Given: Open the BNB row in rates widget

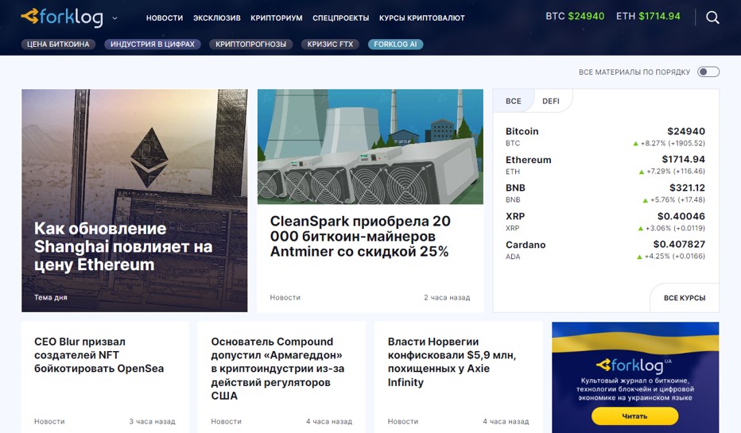Looking at the screenshot, I should coord(605,194).
